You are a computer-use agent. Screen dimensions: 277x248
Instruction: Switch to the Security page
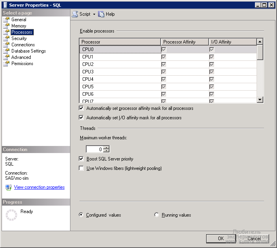tap(19, 38)
